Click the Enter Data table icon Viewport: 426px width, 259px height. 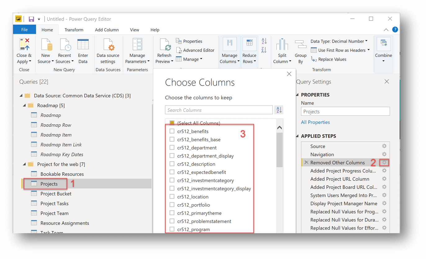tap(83, 44)
